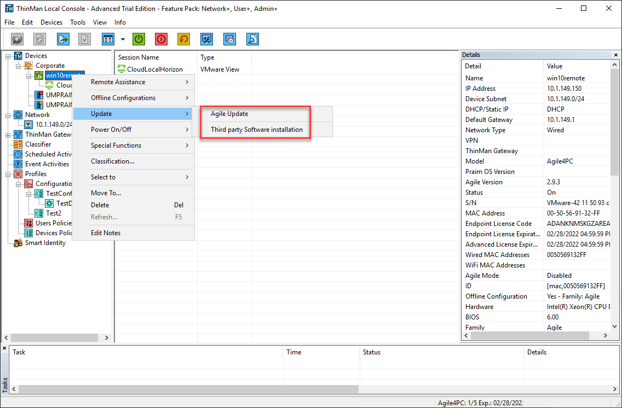
Task: Choose Classification... in context menu
Action: (133, 161)
